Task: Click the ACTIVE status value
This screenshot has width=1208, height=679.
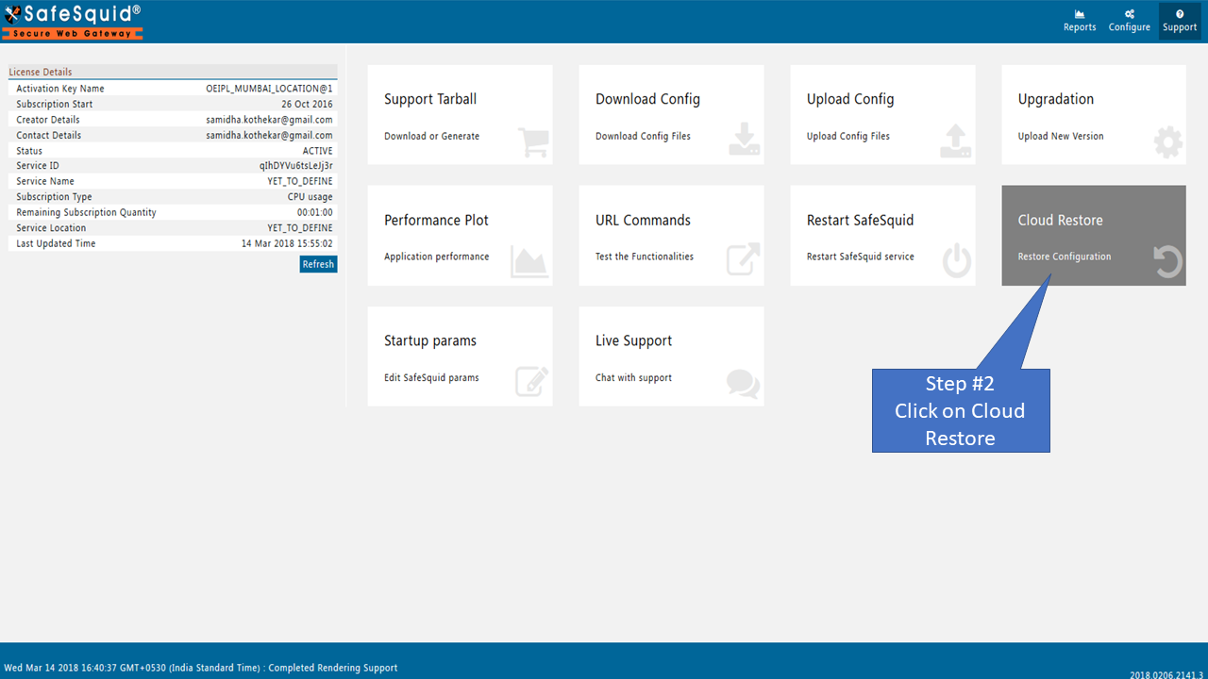Action: point(317,151)
